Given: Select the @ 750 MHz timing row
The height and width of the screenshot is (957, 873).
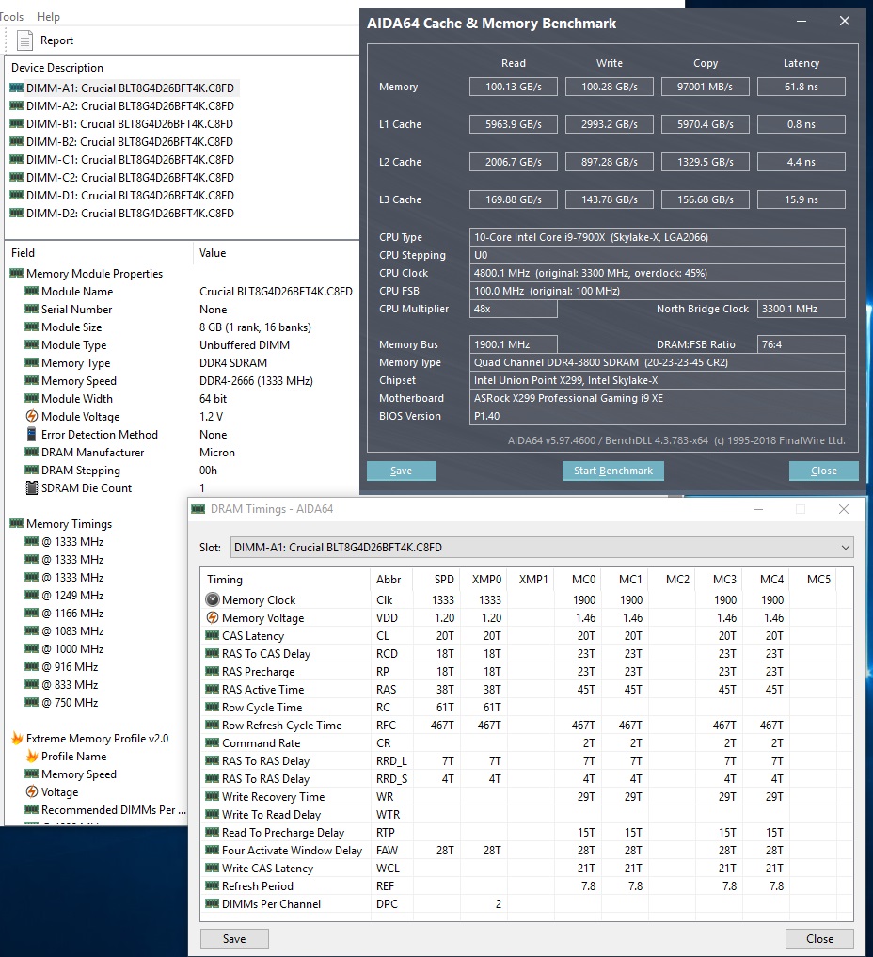Looking at the screenshot, I should [x=98, y=703].
